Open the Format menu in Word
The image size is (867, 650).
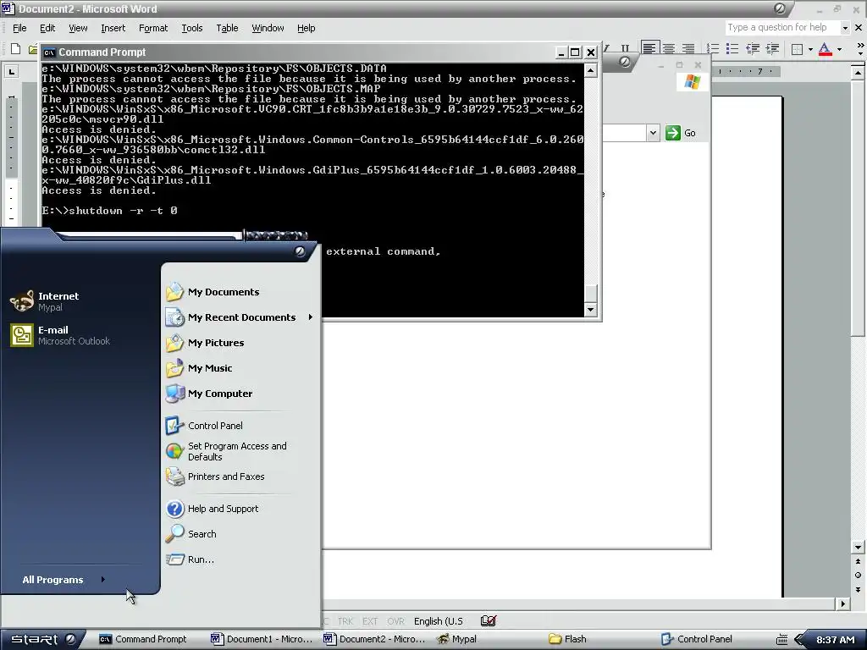pos(153,28)
